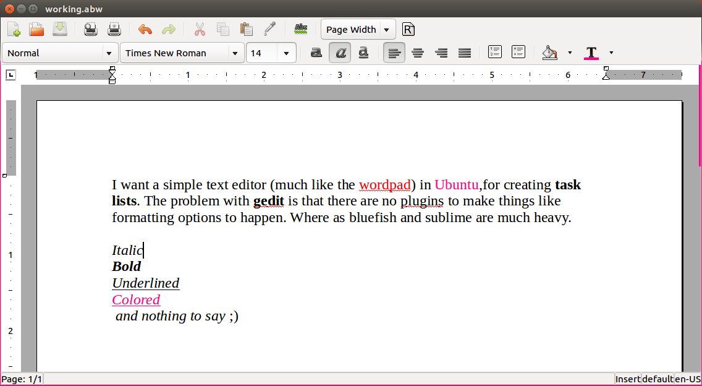Justify the text
The image size is (702, 386).
[465, 53]
